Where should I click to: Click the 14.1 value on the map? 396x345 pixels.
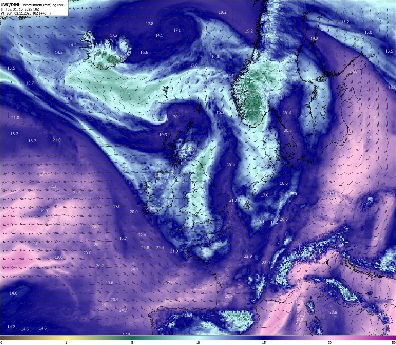159,36
